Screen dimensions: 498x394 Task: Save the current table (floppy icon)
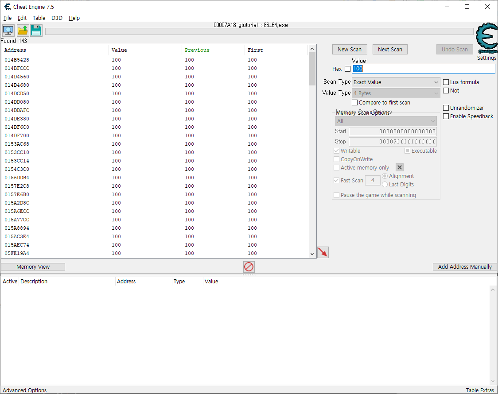coord(36,31)
